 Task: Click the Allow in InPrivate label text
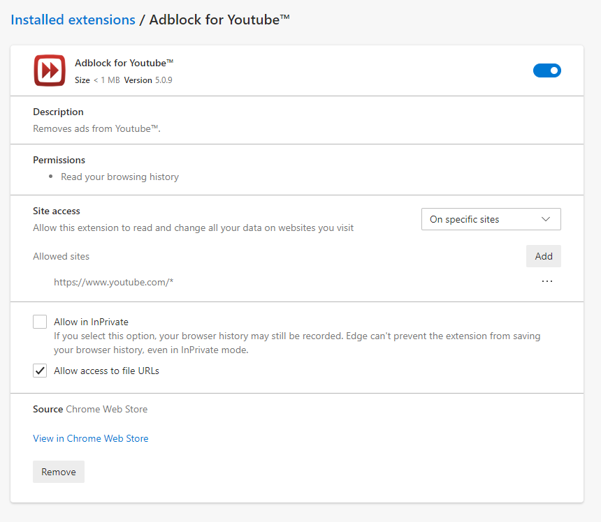91,322
